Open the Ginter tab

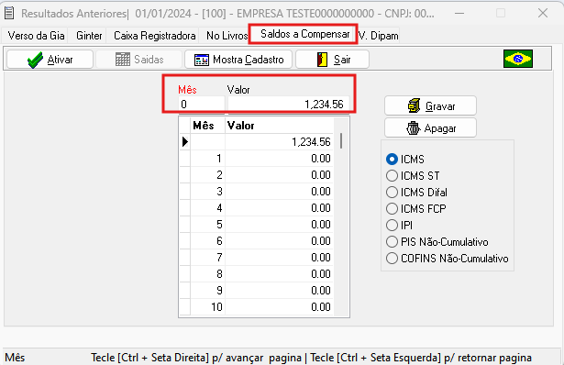pos(89,36)
